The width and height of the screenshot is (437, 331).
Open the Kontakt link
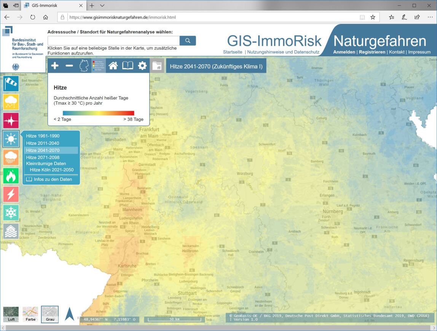(x=397, y=52)
